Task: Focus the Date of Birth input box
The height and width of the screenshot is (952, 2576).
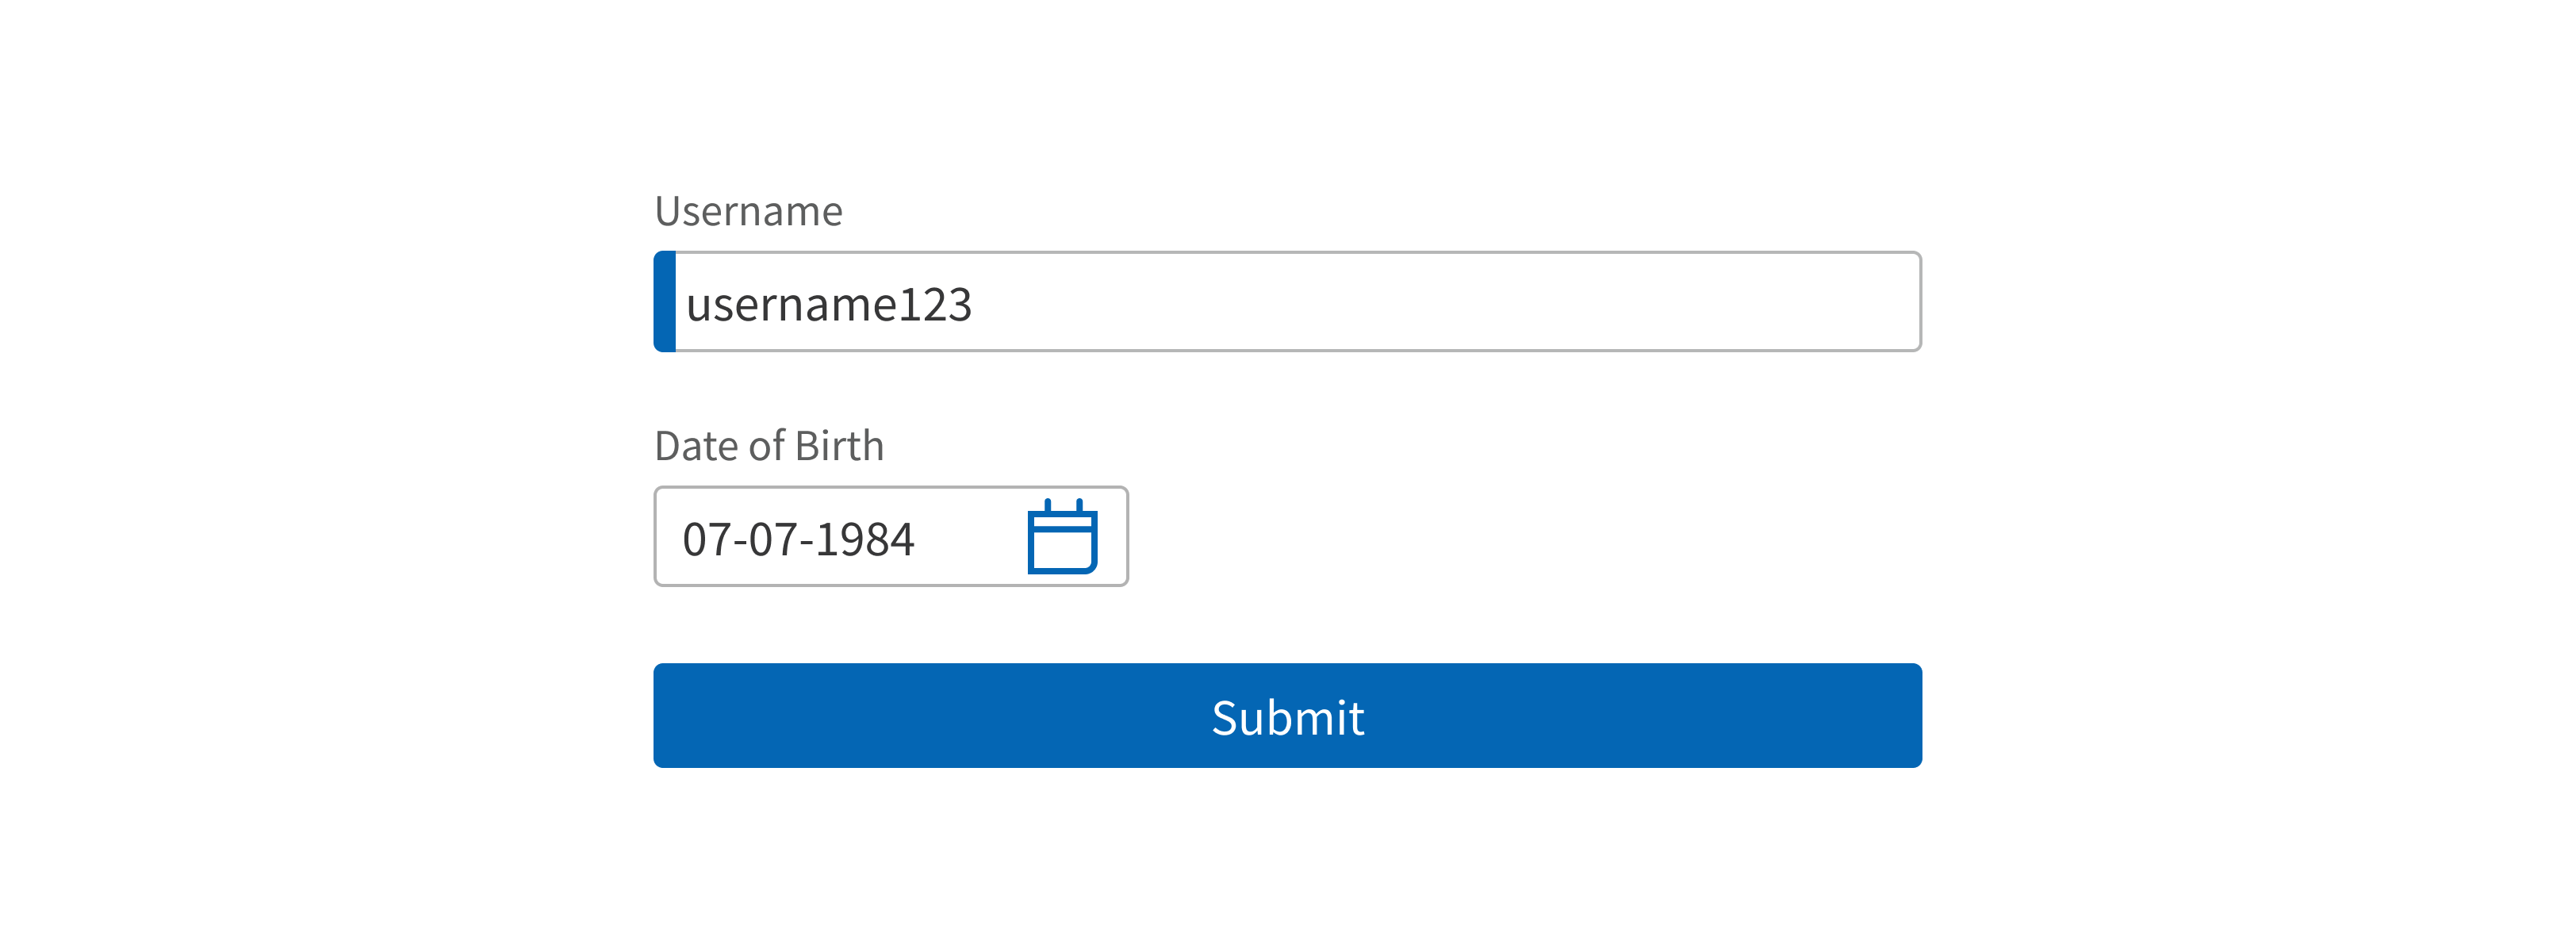Action: [x=891, y=536]
